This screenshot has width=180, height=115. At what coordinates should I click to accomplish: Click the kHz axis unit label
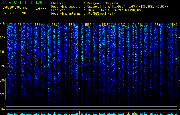3,23
